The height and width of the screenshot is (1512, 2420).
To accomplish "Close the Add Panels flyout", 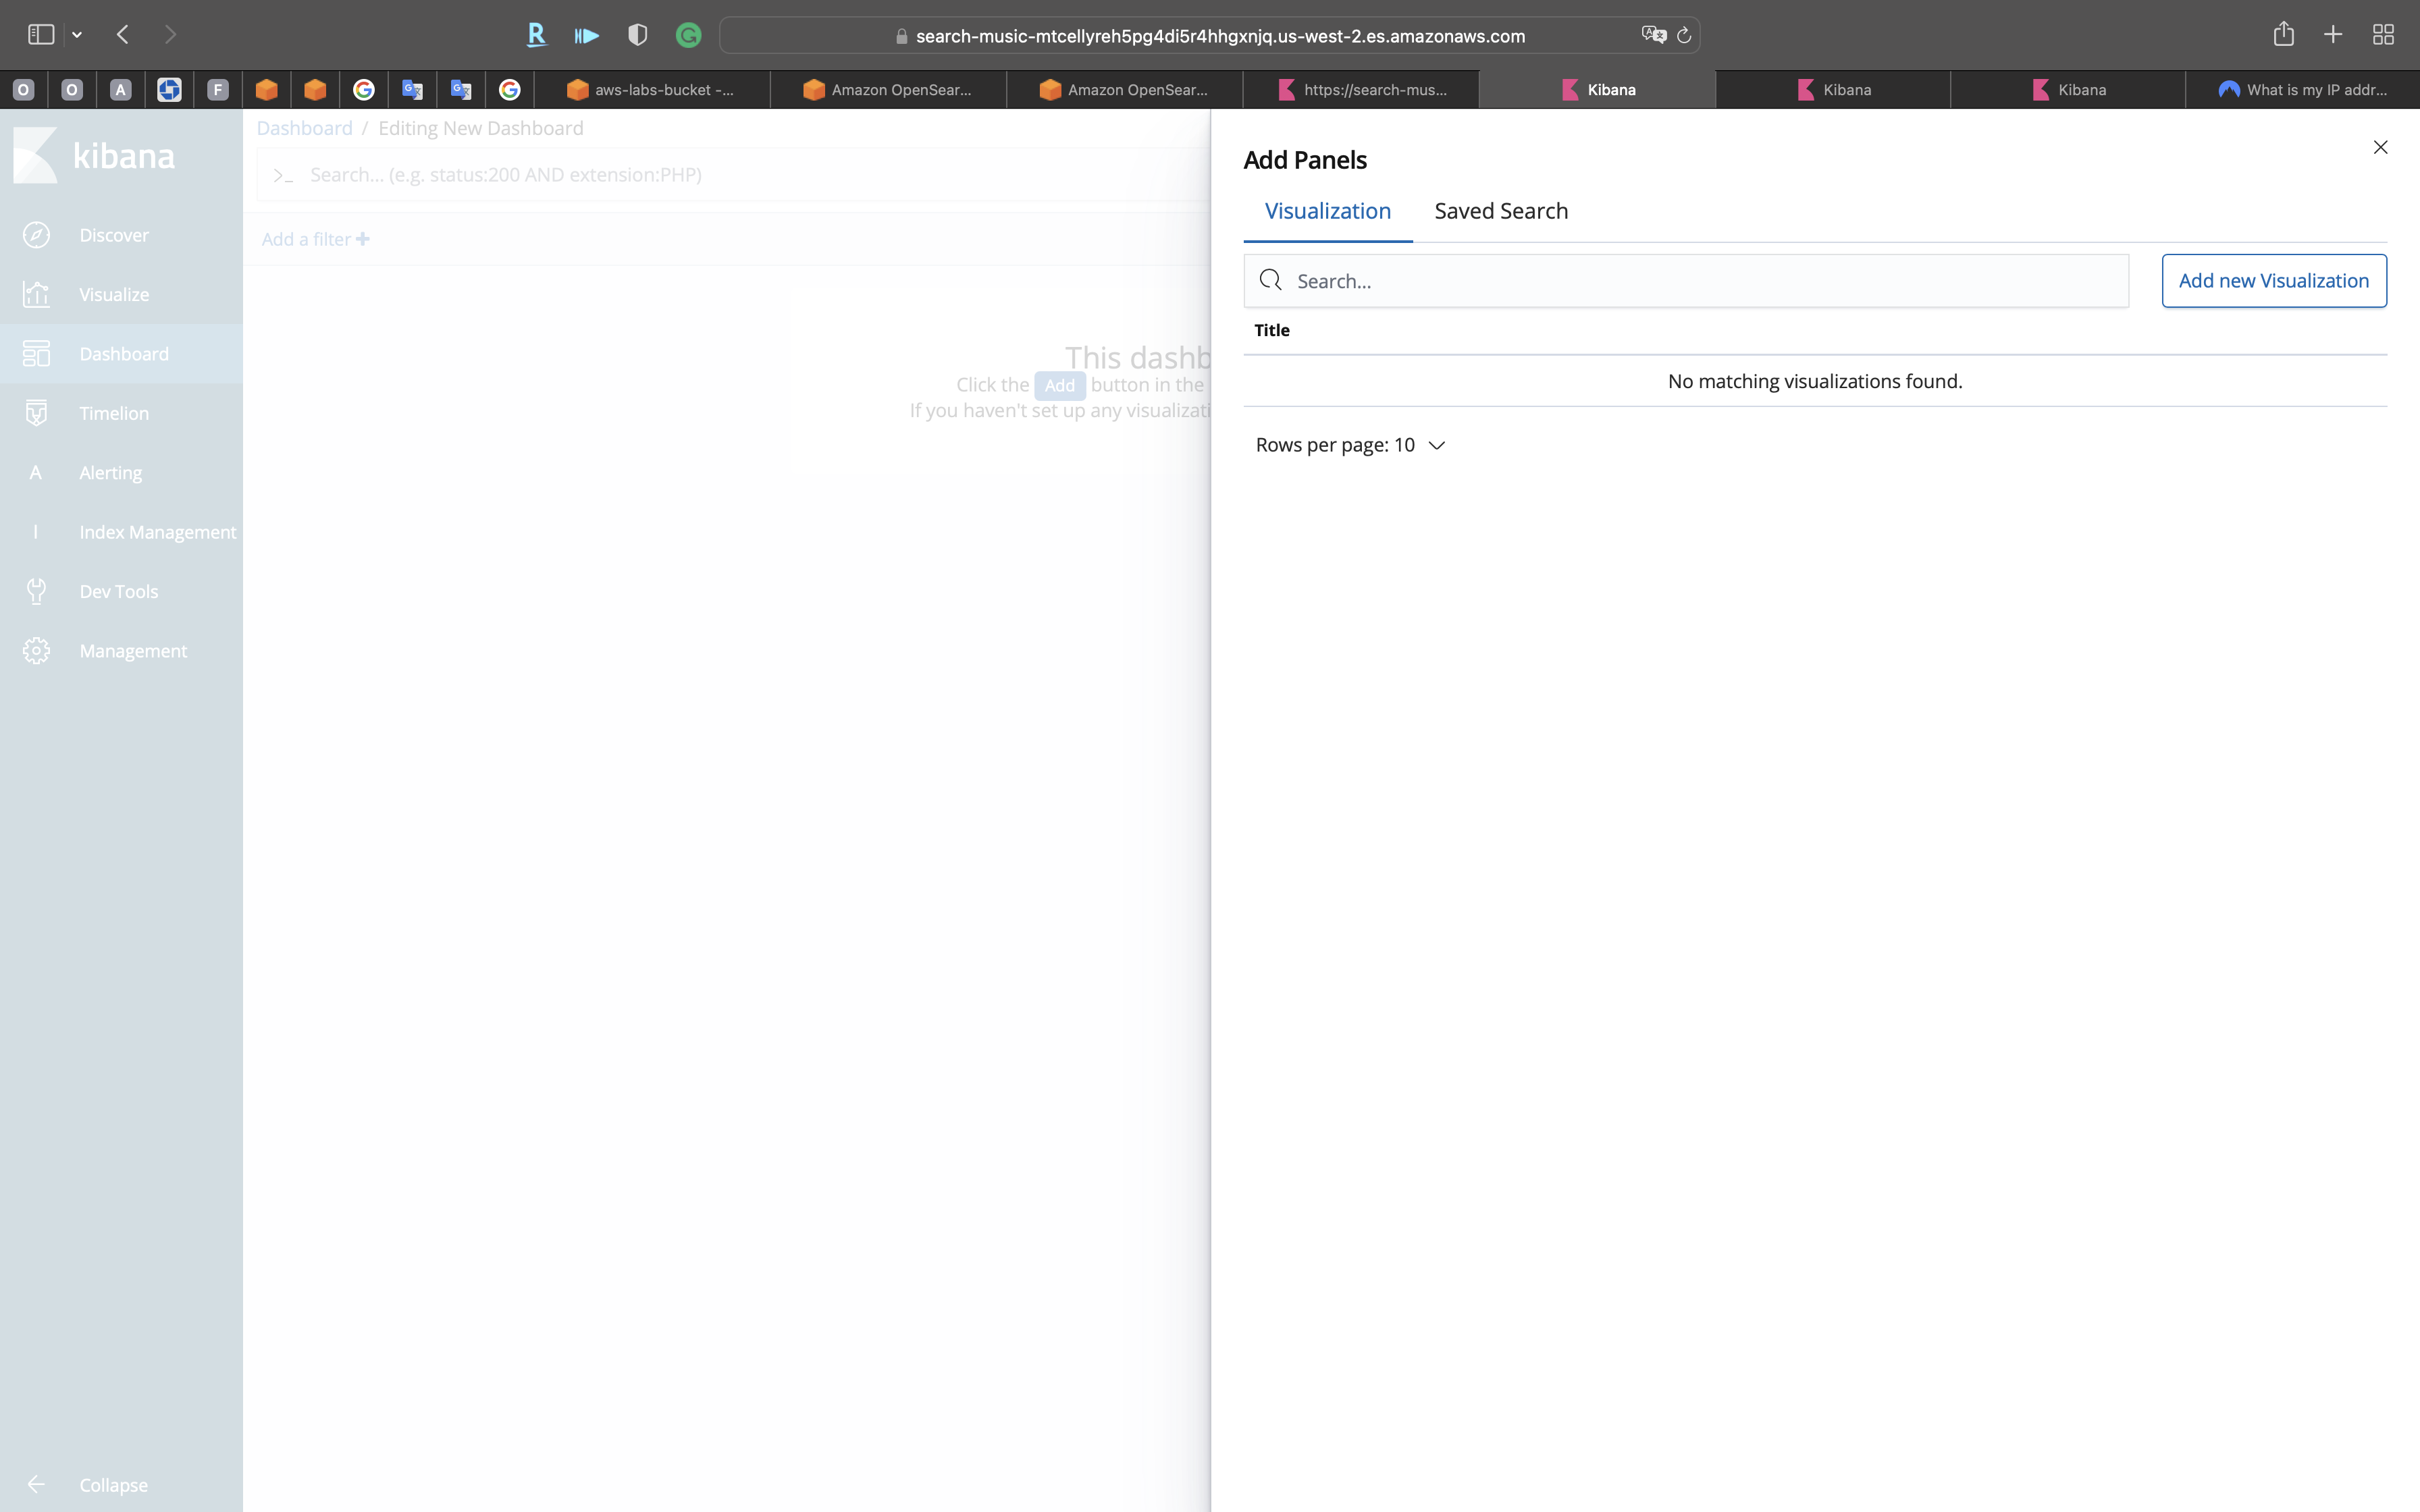I will pyautogui.click(x=2380, y=148).
